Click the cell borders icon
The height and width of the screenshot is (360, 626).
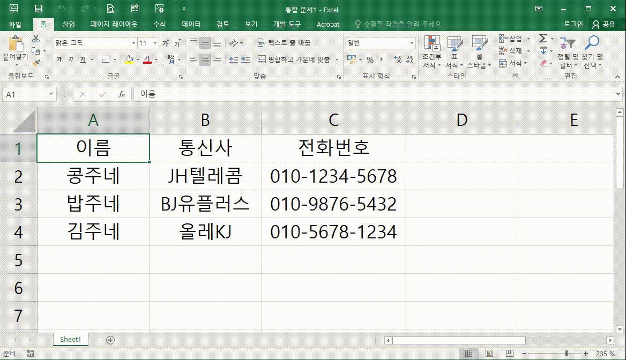[x=106, y=59]
